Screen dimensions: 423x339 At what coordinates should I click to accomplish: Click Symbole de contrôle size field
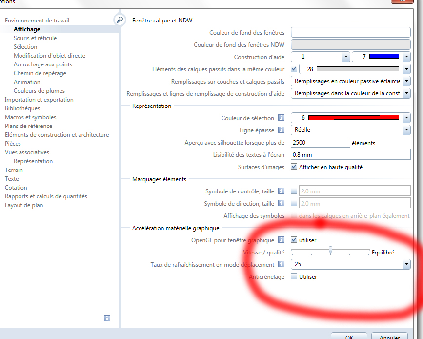tap(355, 191)
